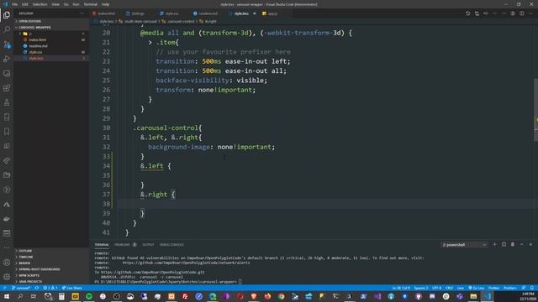This screenshot has width=538, height=302.
Task: Click the Task View icon in taskbar
Action: 34,296
